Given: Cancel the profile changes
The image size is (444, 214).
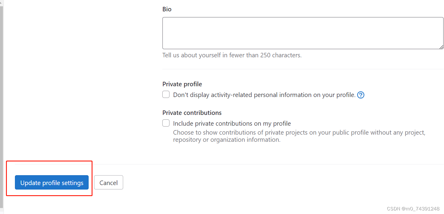Looking at the screenshot, I should pos(109,183).
